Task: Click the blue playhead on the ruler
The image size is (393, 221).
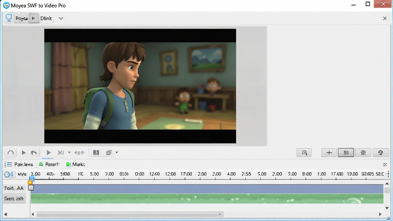Action: 32,178
